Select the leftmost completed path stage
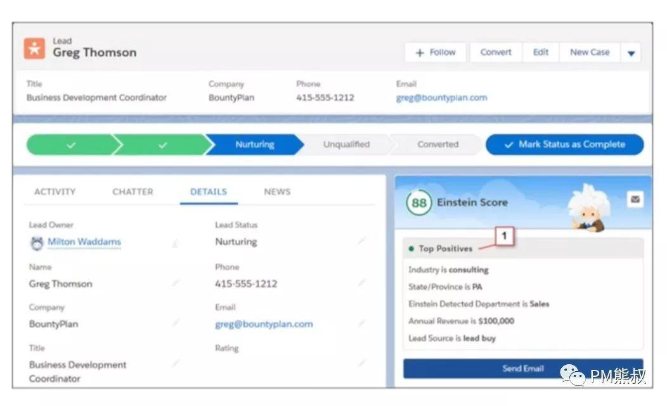 [71, 144]
